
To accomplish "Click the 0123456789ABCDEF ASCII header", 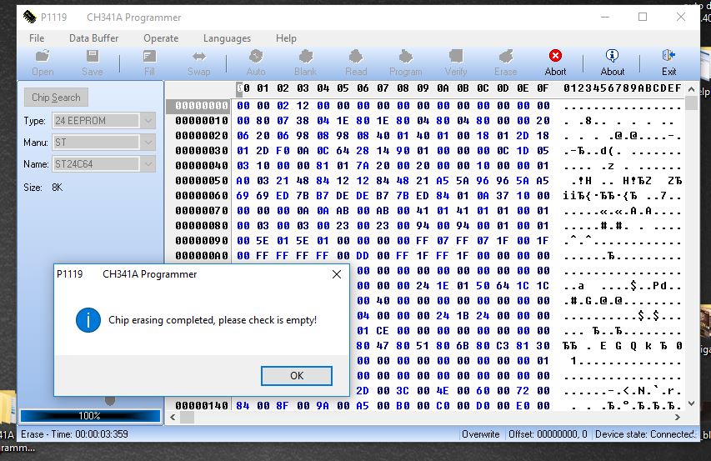I will tap(622, 88).
